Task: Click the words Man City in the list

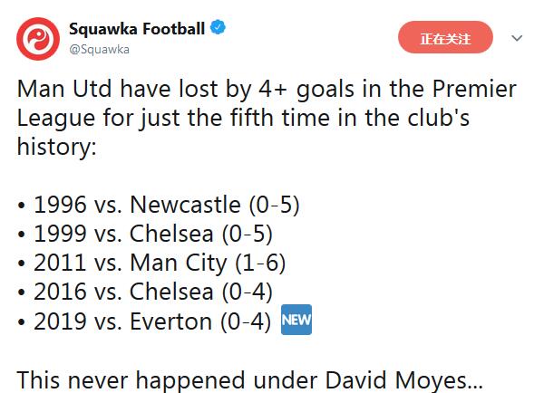Action: [179, 264]
